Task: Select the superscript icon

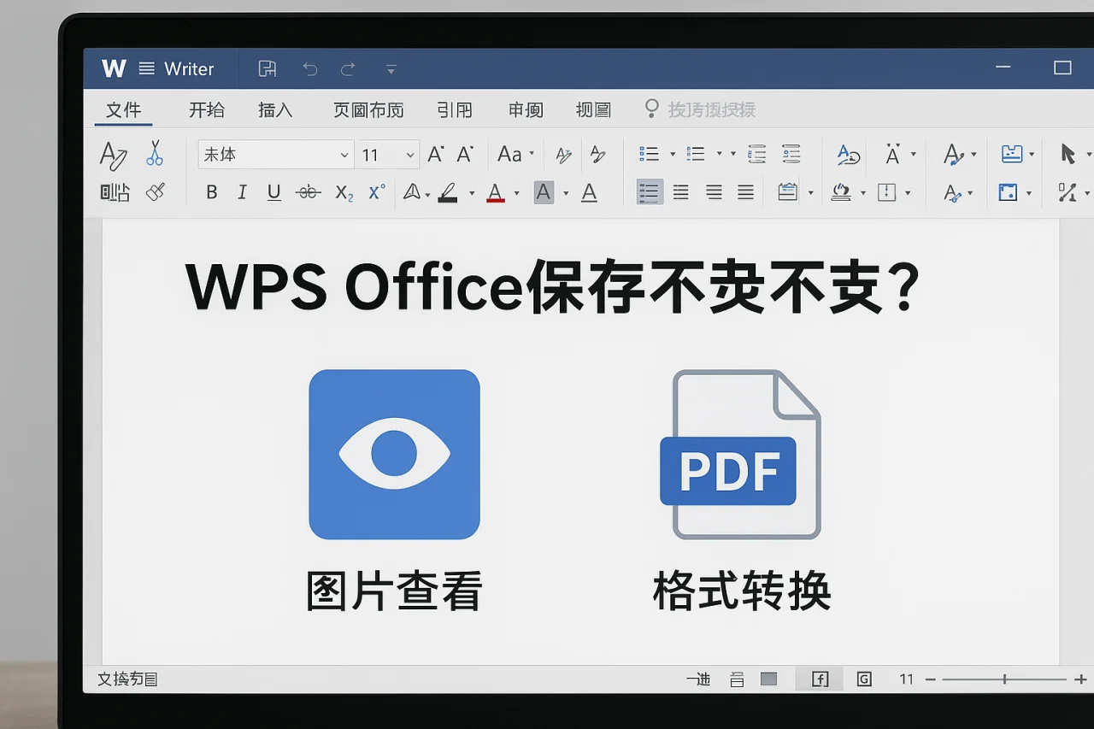Action: click(375, 192)
